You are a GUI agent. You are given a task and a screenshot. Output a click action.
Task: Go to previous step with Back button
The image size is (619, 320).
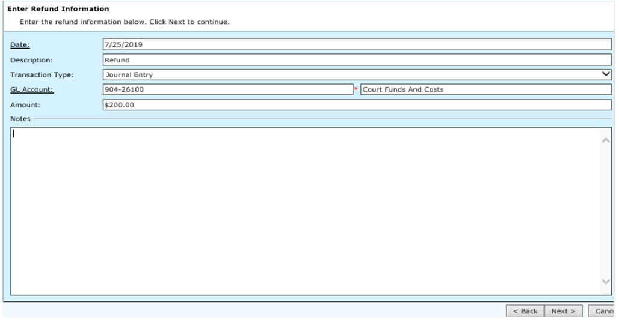tap(525, 311)
